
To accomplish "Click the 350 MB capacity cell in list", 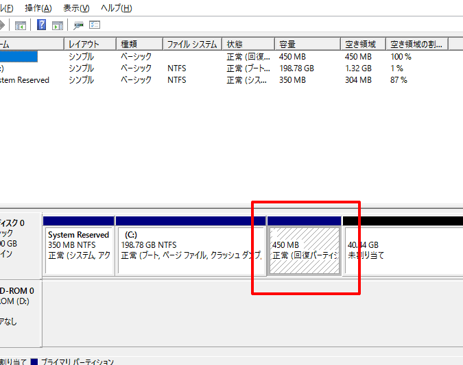I will tap(292, 80).
